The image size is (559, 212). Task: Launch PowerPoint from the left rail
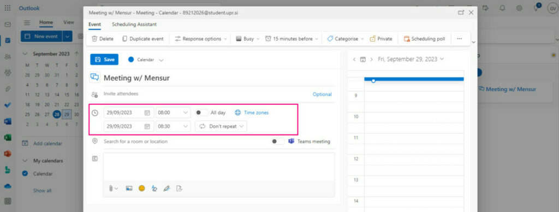click(x=8, y=154)
